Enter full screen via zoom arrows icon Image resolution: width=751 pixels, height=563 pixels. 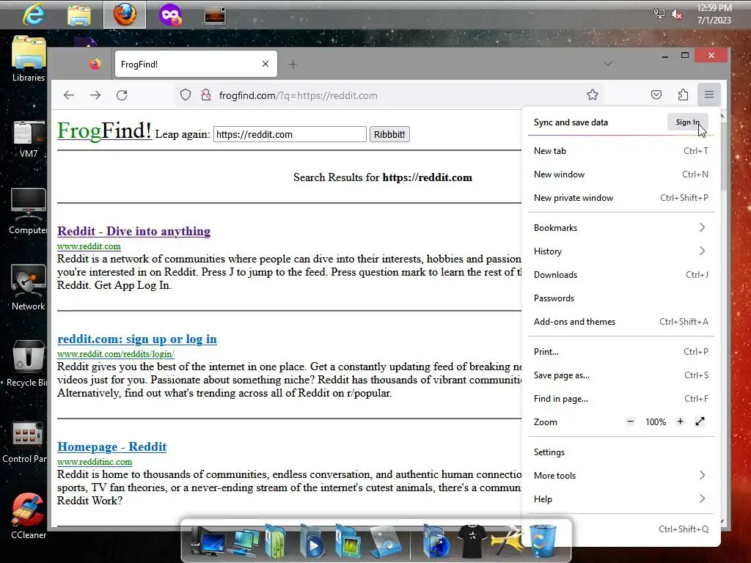(x=700, y=422)
